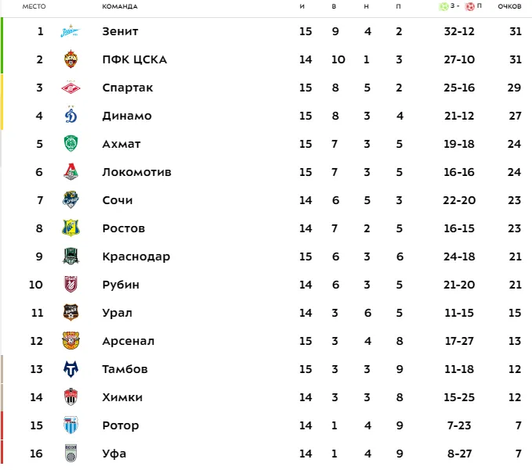Click the КОМАНДА column header
The width and height of the screenshot is (532, 470).
[120, 6]
